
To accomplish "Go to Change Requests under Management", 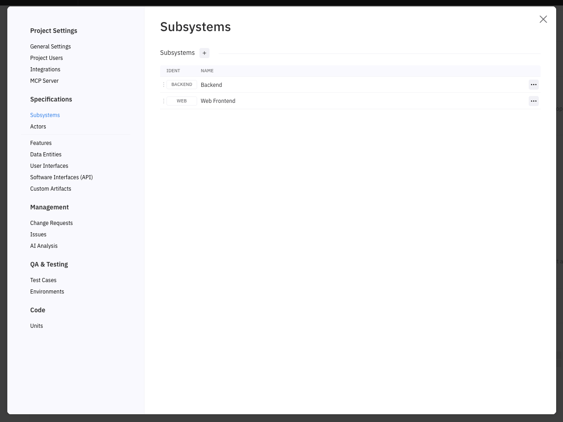I will tap(51, 223).
